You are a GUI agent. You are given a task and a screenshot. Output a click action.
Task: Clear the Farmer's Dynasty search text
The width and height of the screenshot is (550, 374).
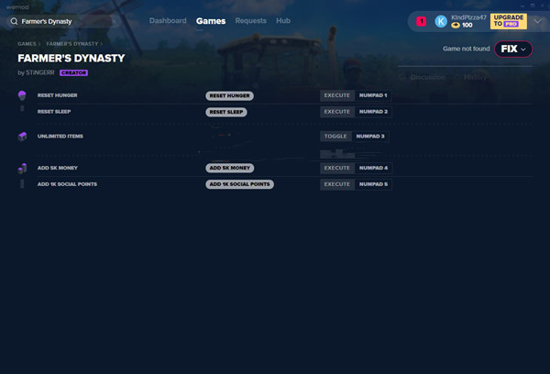(114, 21)
